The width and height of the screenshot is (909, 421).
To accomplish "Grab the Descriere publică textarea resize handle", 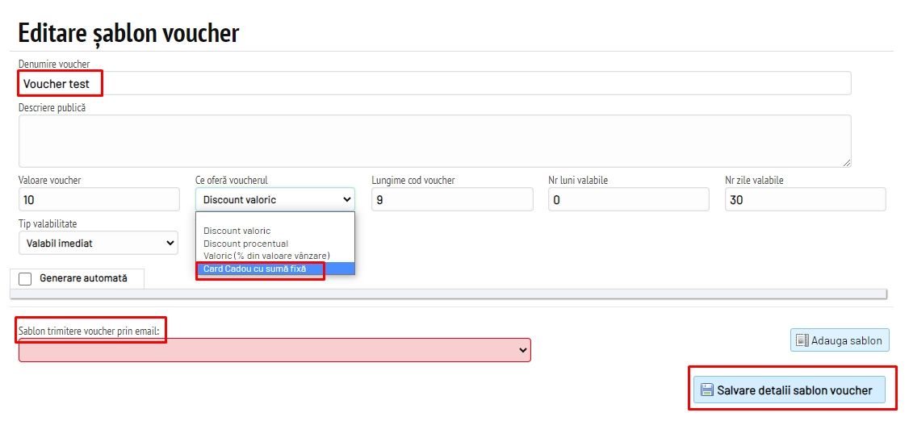I will click(847, 163).
